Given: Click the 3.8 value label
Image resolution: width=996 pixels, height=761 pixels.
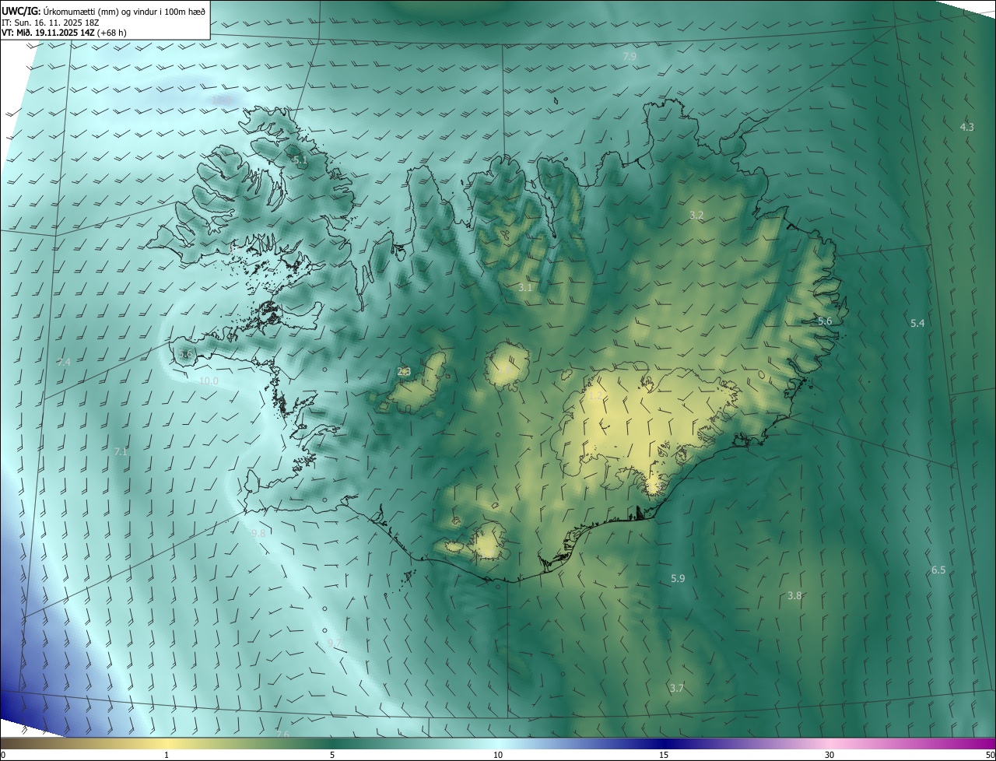Looking at the screenshot, I should pos(794,595).
